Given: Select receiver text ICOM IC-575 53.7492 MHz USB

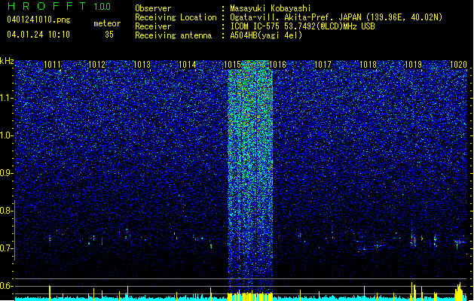Looking at the screenshot, I should (x=302, y=26).
